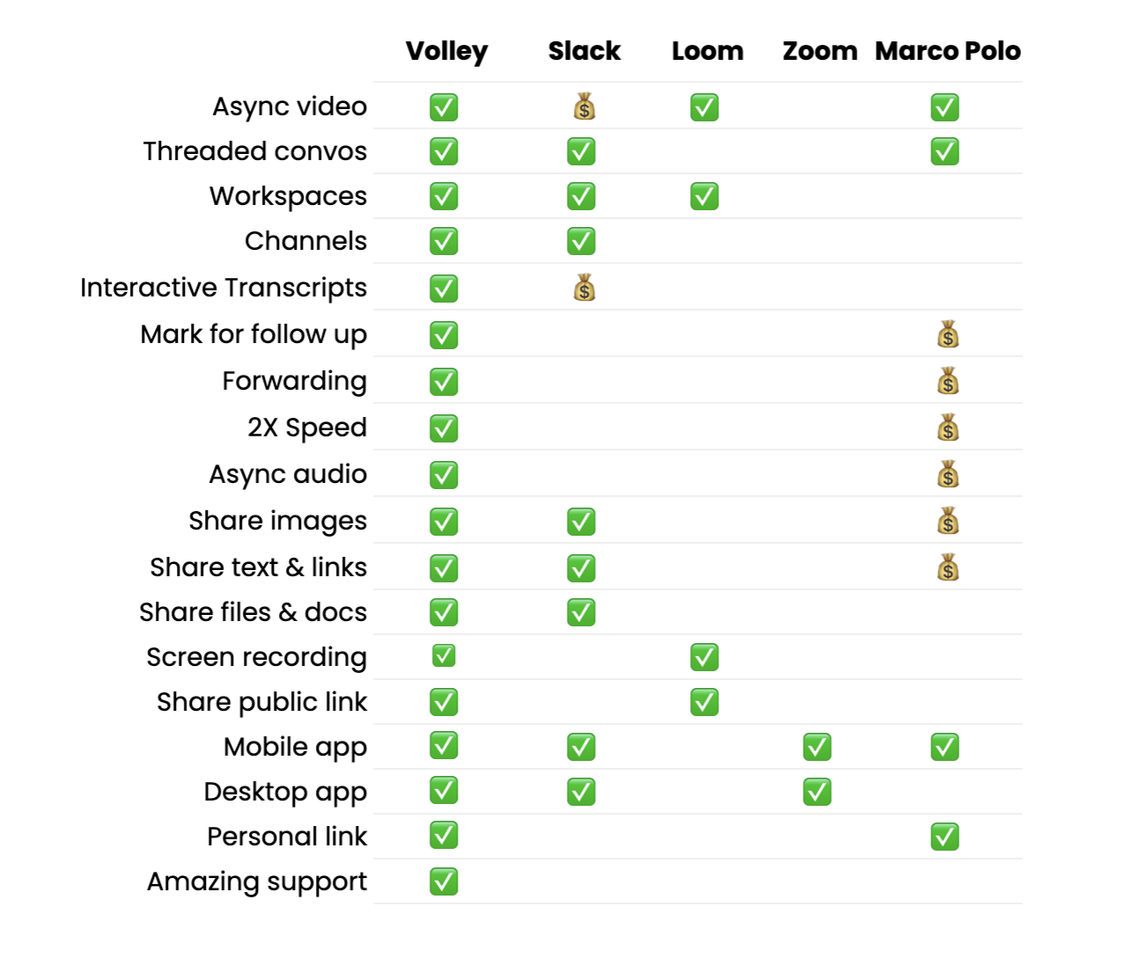The image size is (1139, 980).
Task: Click Loom checkmark for Share public link
Action: [704, 702]
